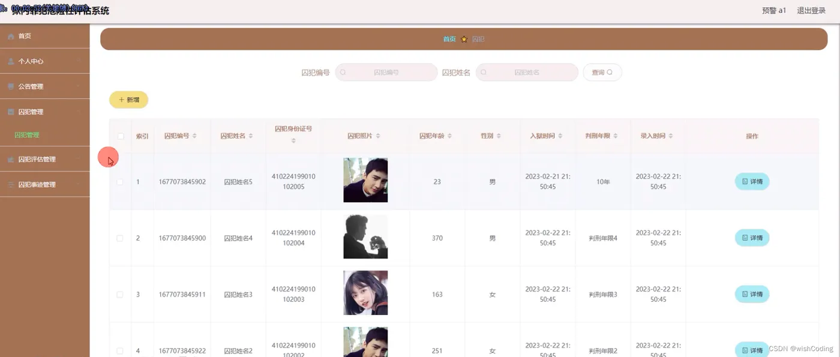Click the cell 1677073845911
Viewport: 840px width, 357px height.
pyautogui.click(x=182, y=295)
